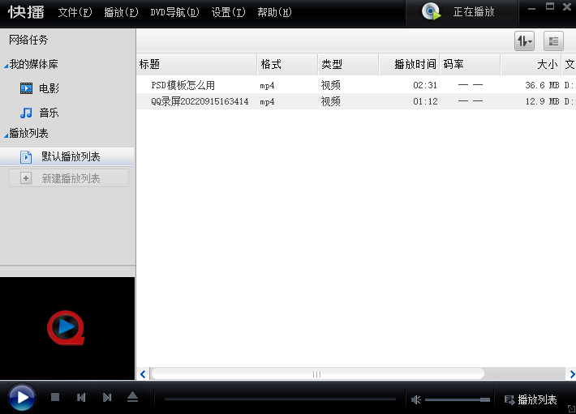576x414 pixels.
Task: Collapse the 我的媒体库 section
Action: click(6, 66)
